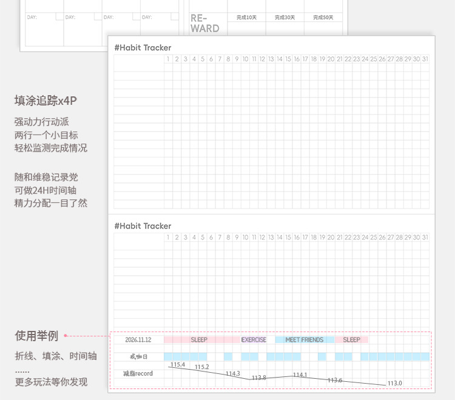Click the 完成30天 reward cell
Screen dimensions: 455x400
point(285,18)
